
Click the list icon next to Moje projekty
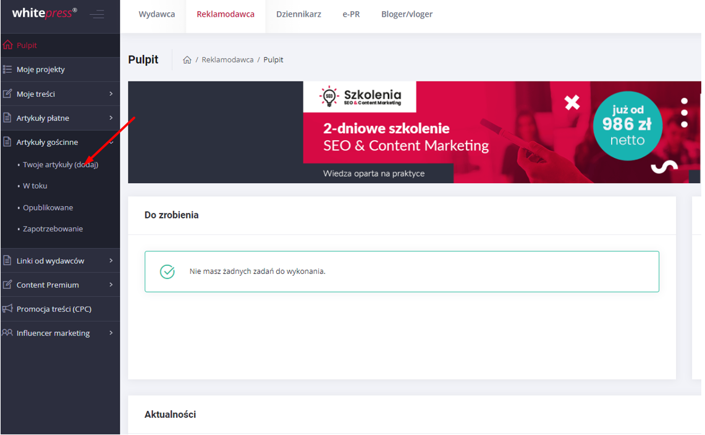point(7,69)
